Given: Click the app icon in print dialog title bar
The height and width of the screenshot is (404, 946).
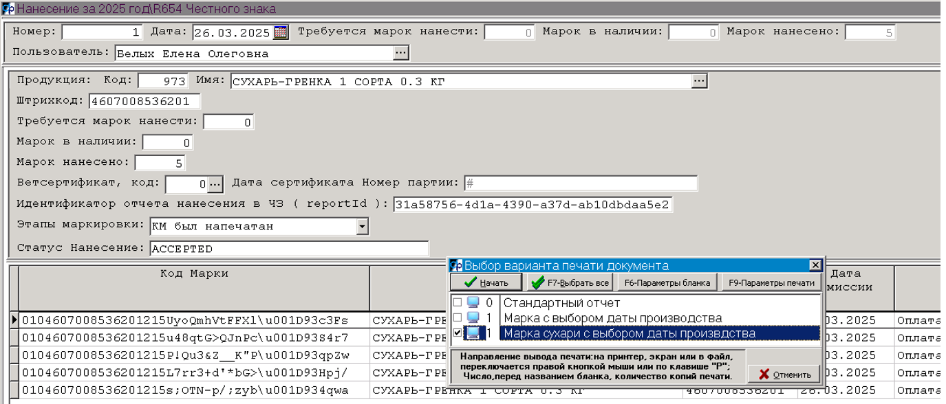Looking at the screenshot, I should (x=456, y=266).
